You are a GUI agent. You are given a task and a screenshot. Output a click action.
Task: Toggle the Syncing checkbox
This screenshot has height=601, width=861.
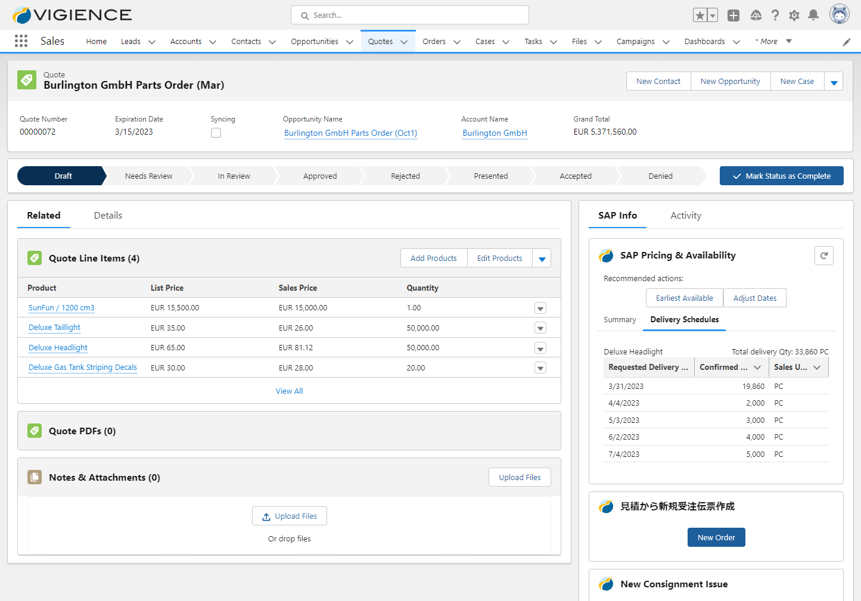click(216, 133)
